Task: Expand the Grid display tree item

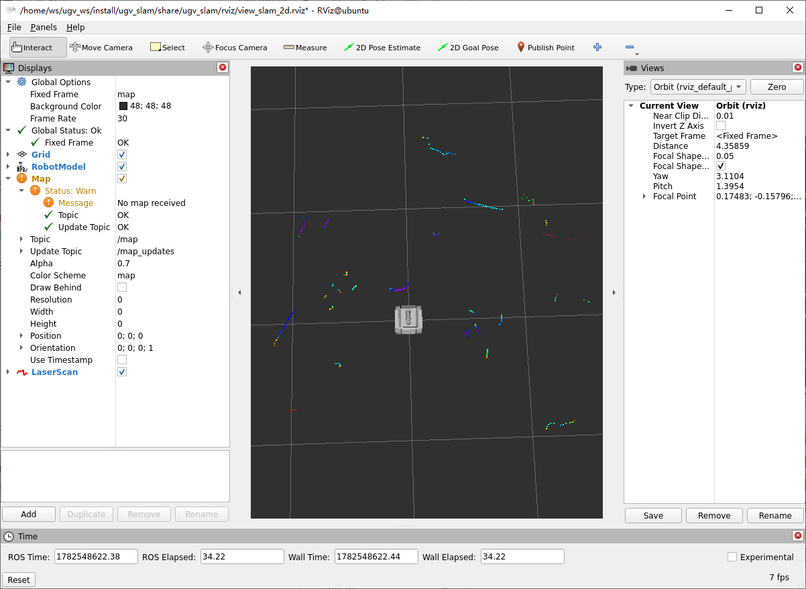Action: pos(8,154)
